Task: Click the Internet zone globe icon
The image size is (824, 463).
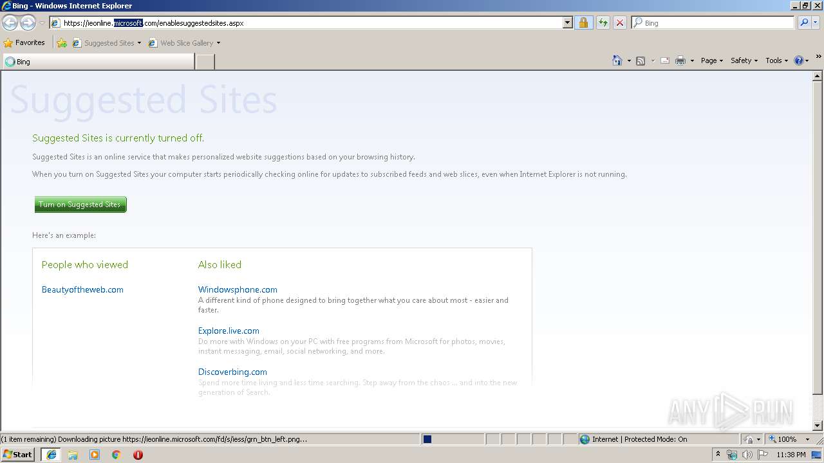Action: click(585, 439)
